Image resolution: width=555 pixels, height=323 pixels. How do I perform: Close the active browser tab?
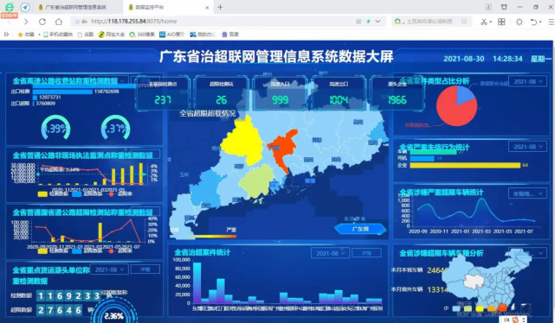coord(207,8)
